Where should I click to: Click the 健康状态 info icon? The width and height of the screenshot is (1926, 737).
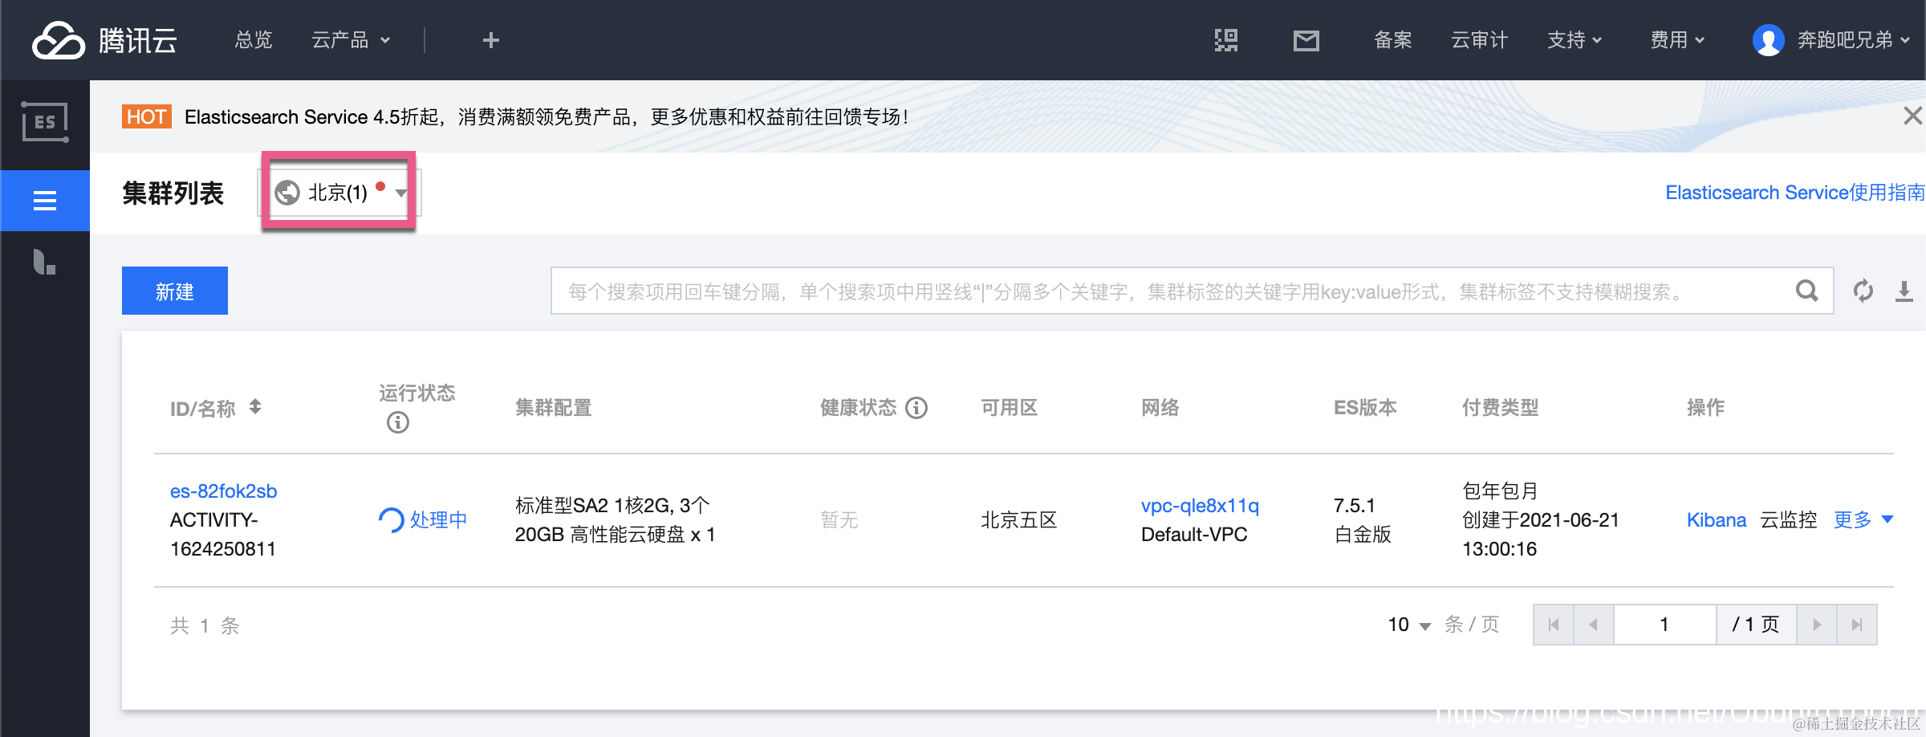[916, 408]
